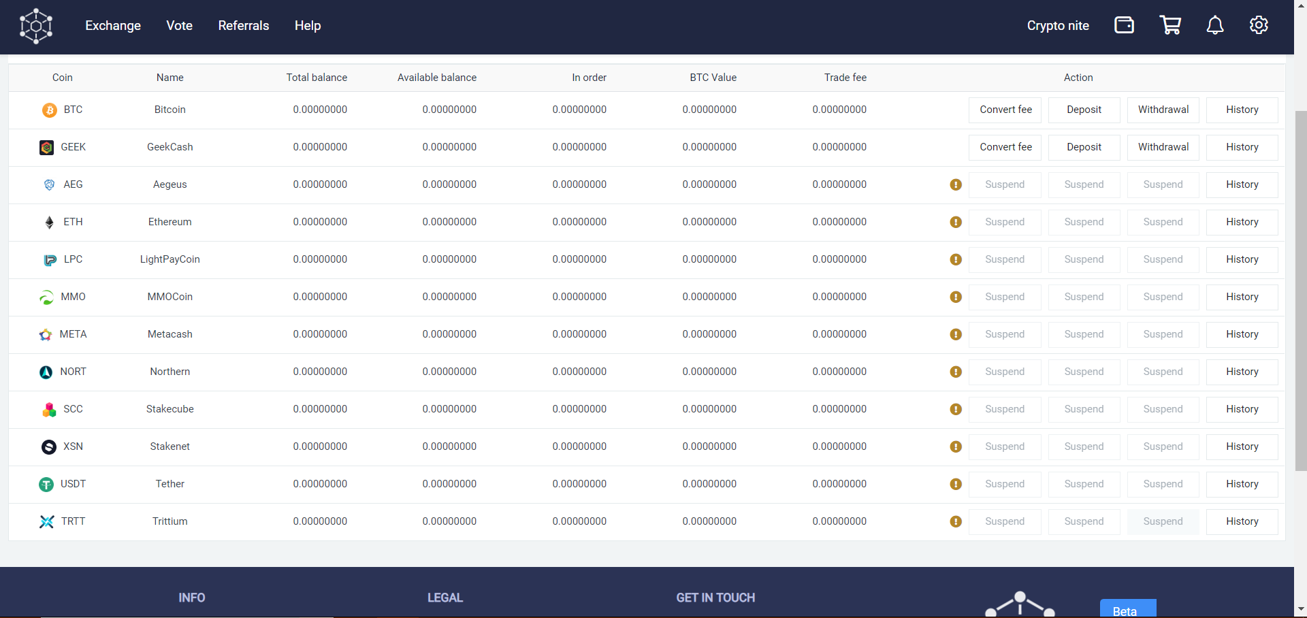The image size is (1307, 618).
Task: Click Convert fee for Bitcoin
Action: (x=1005, y=110)
